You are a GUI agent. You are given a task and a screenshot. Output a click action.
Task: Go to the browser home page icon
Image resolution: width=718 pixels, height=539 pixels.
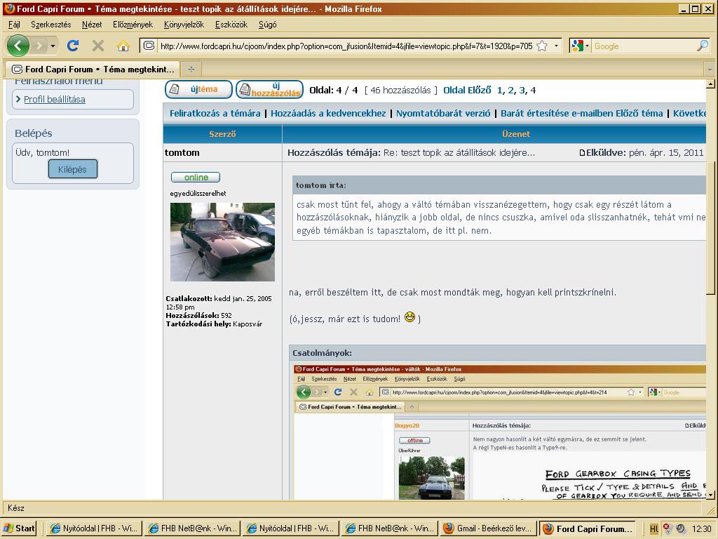coord(123,46)
